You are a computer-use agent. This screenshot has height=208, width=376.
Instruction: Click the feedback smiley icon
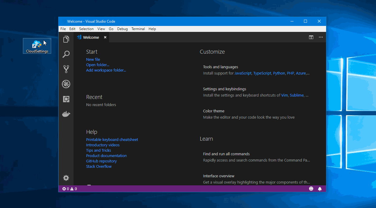pyautogui.click(x=311, y=189)
